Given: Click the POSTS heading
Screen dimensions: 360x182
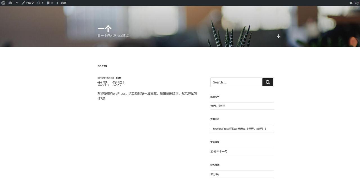Looking at the screenshot, I should coord(102,66).
